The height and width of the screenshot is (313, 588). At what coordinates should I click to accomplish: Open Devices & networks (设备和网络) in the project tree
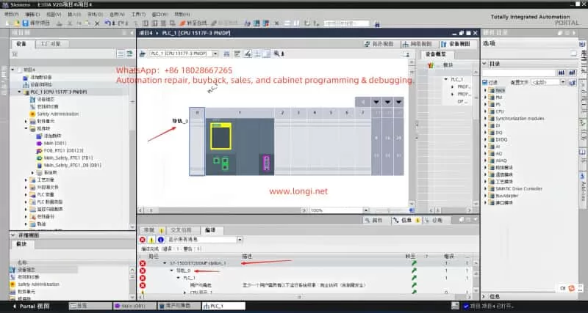point(37,84)
